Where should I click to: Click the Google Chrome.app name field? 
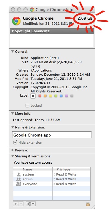[52, 135]
